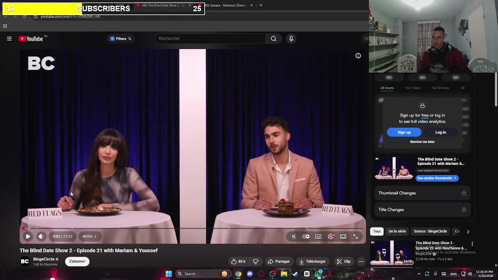Viewport: 498px width, 280px height.
Task: Share the video via Partager
Action: pos(279,261)
